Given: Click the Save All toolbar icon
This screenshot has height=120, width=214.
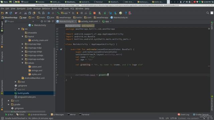Looking at the screenshot, I should 7,13.
